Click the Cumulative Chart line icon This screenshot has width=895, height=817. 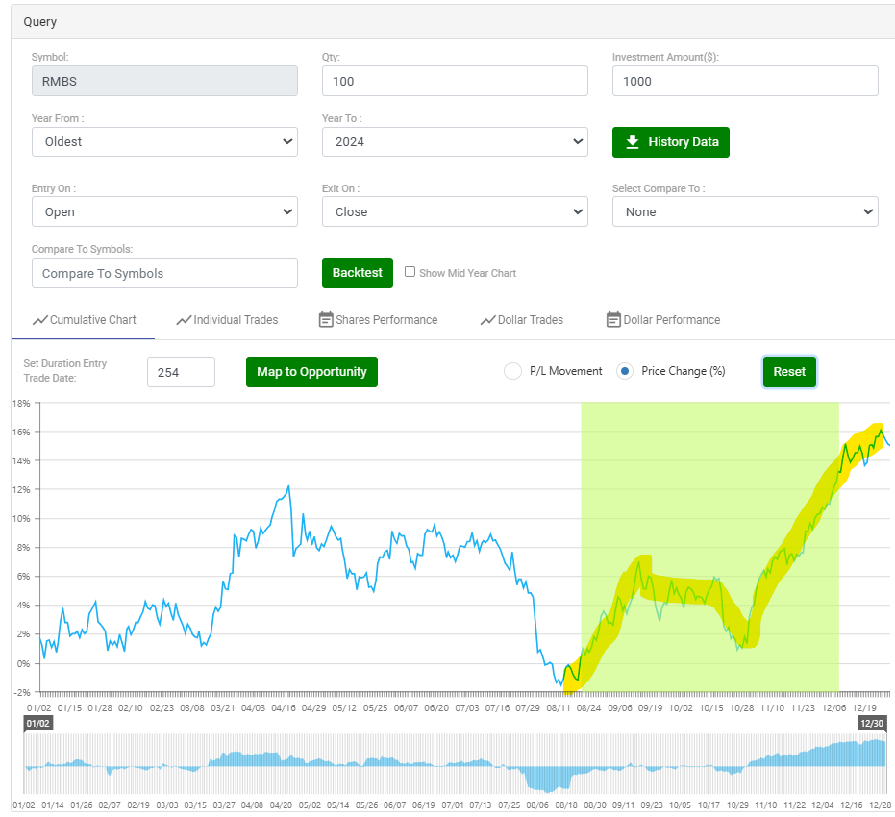click(x=40, y=320)
